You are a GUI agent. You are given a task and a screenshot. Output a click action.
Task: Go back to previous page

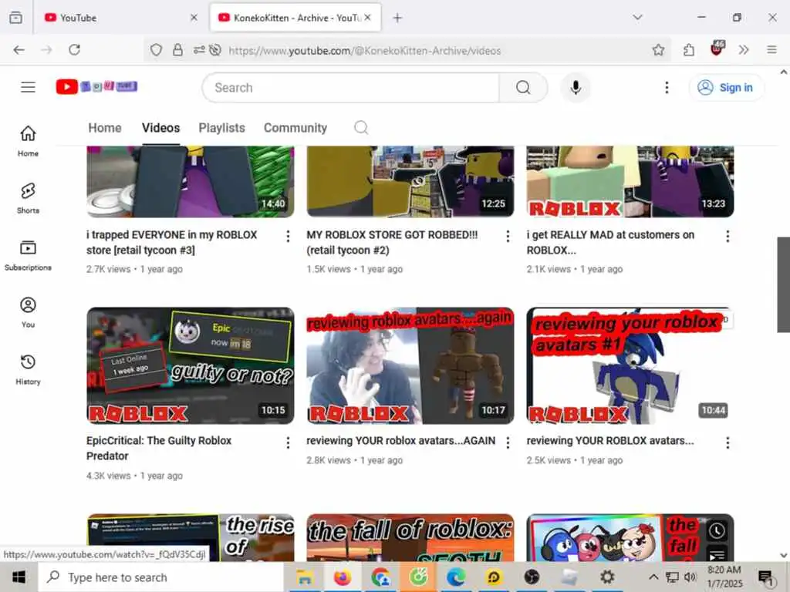19,50
